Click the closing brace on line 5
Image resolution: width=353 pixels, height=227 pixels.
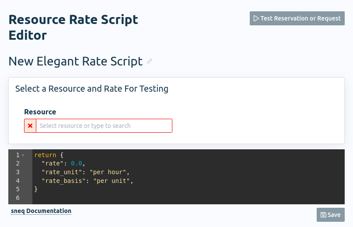click(x=36, y=189)
